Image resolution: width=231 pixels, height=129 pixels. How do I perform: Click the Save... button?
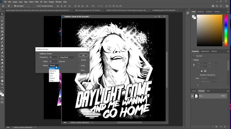[83, 70]
